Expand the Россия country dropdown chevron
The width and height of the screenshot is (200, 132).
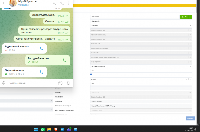click(190, 79)
